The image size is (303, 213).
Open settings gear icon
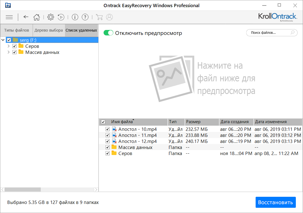point(51,17)
